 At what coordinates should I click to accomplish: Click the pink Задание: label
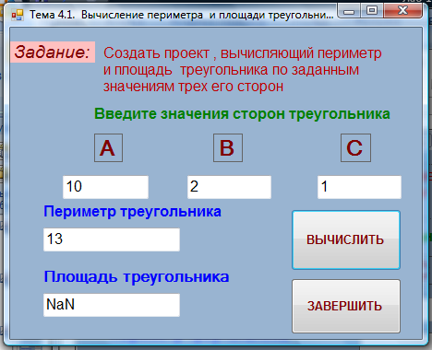tap(53, 52)
